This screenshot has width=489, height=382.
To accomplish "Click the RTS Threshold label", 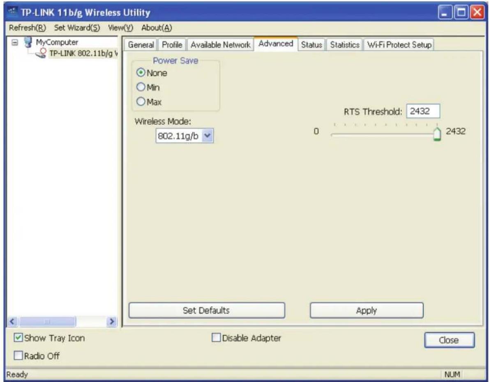I will click(x=373, y=112).
